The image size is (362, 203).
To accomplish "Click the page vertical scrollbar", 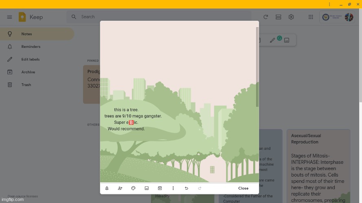I will coord(360,56).
